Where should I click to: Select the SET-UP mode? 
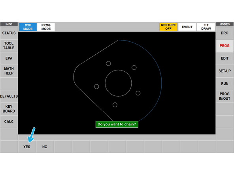[x=225, y=71]
